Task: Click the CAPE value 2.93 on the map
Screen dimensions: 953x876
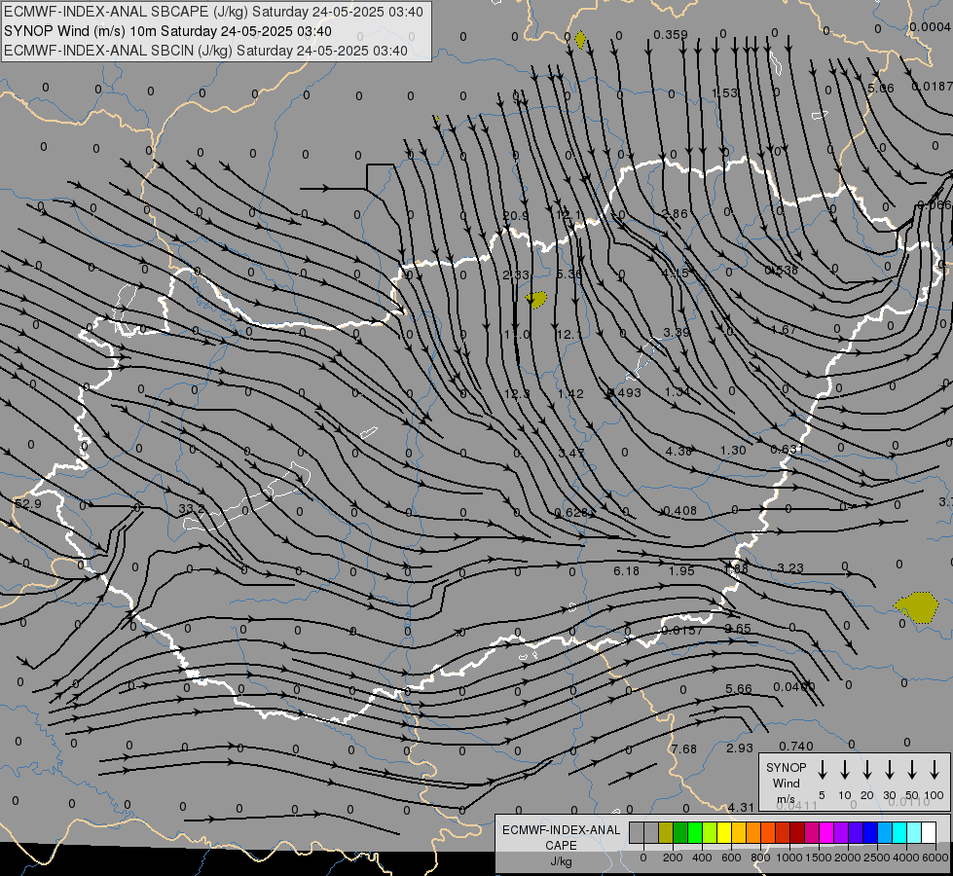Action: 740,748
